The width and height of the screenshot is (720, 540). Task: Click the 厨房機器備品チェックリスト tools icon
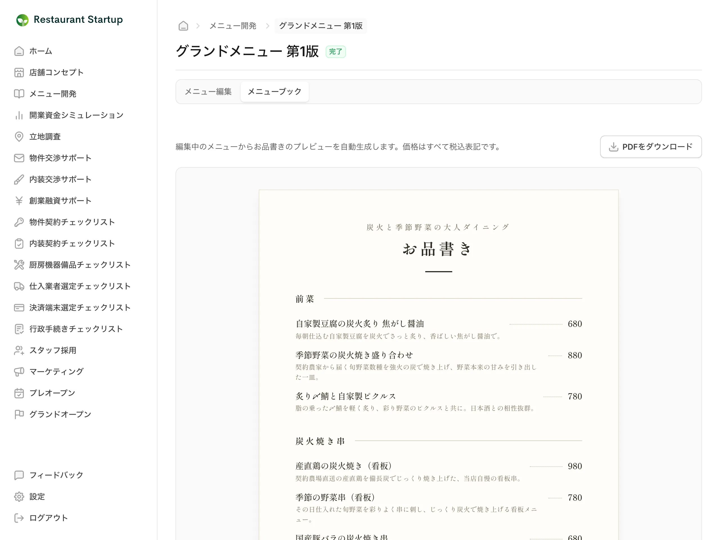19,265
